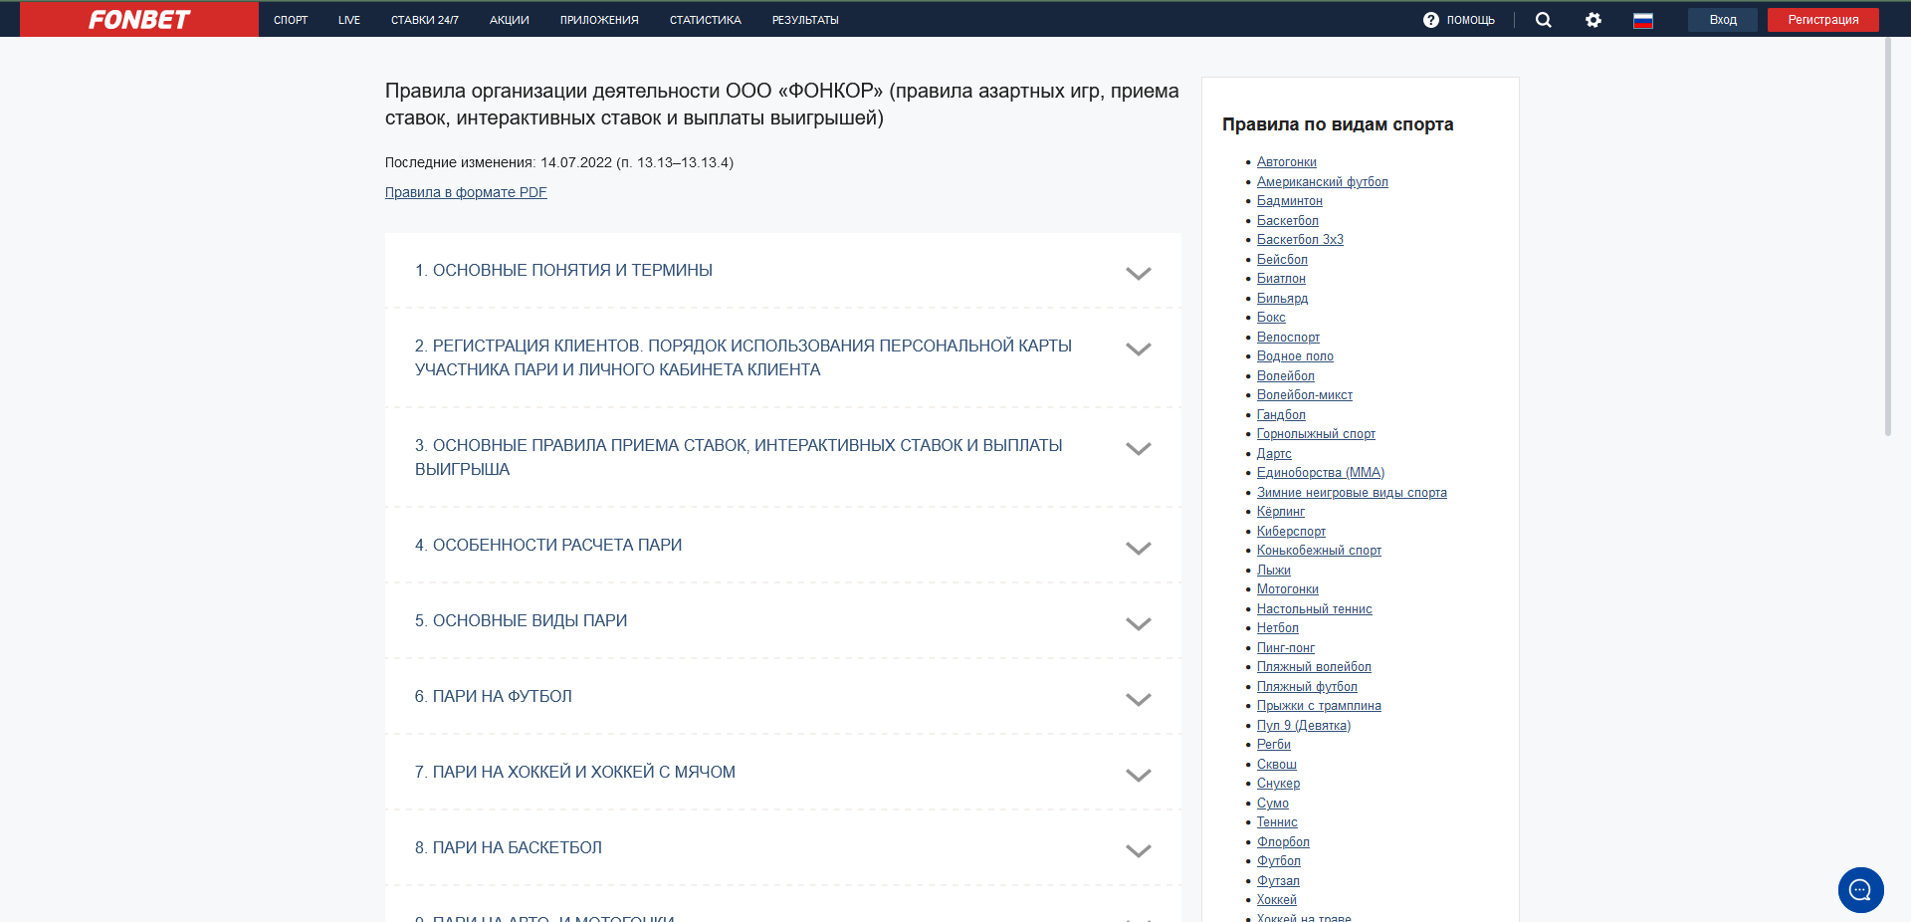Open the Гандбол rules link
Viewport: 1911px width, 922px height.
point(1281,414)
